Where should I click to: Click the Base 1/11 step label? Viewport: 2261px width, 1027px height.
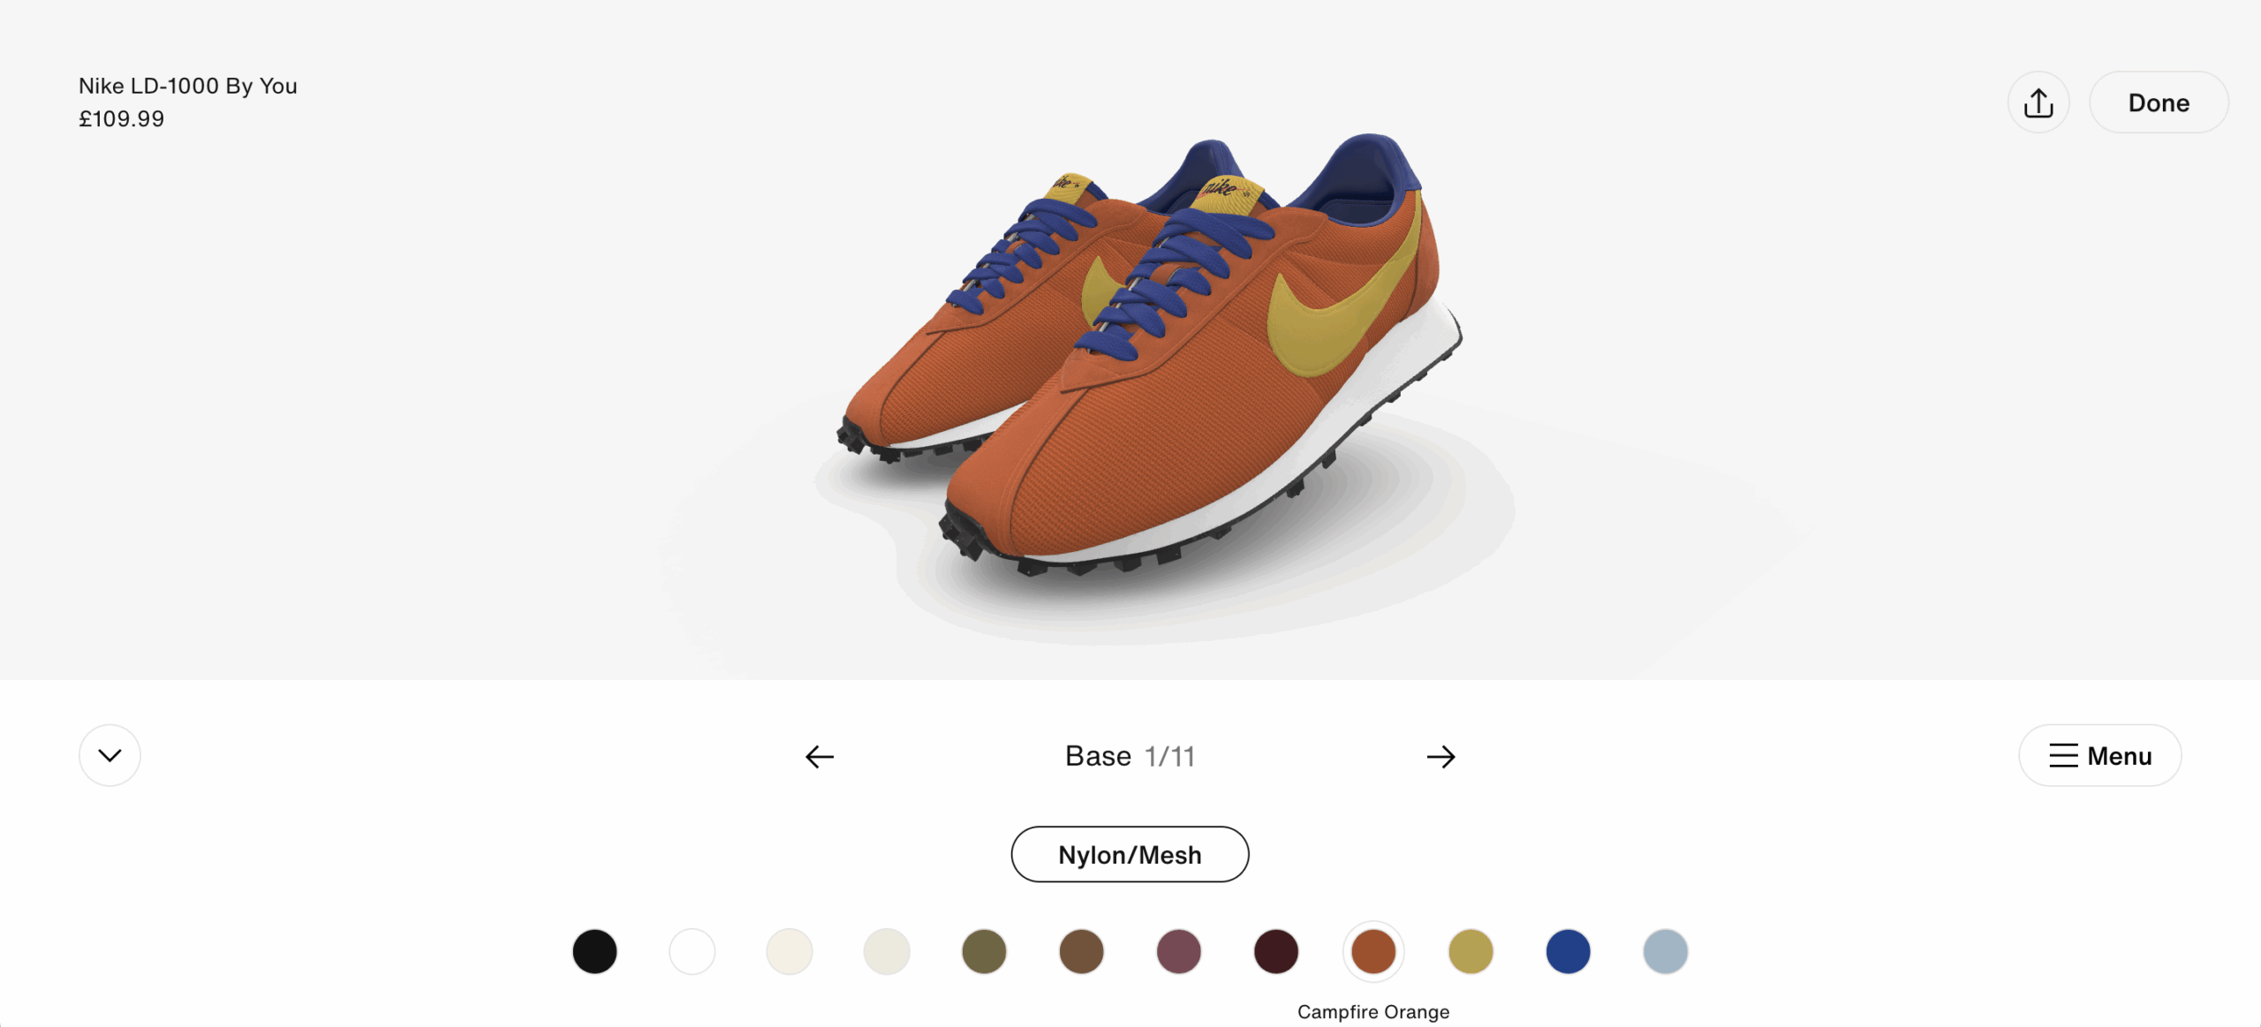(x=1130, y=756)
